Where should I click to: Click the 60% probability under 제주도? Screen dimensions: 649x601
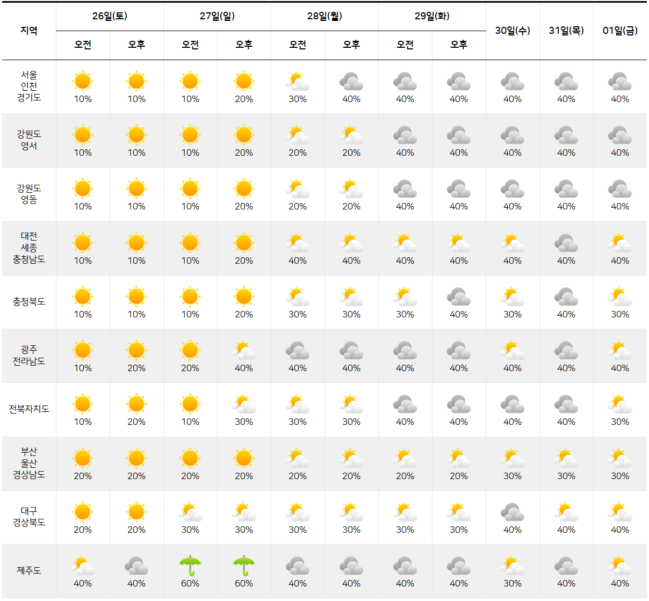pos(191,583)
